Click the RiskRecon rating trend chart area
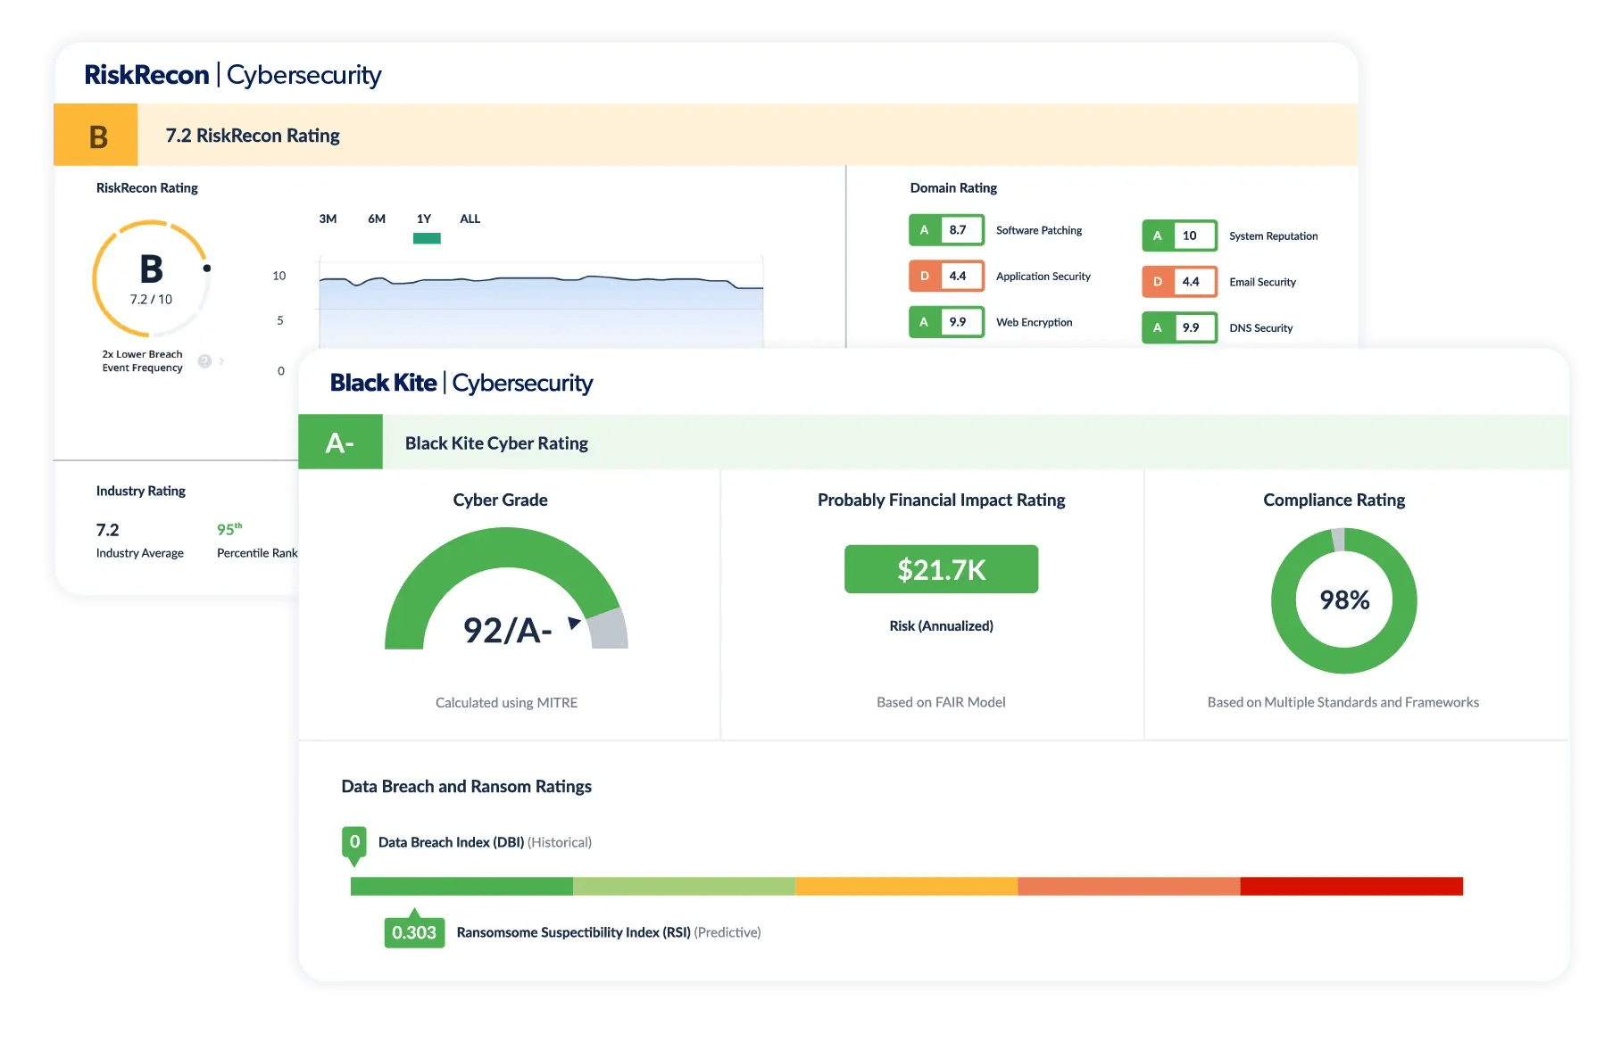This screenshot has height=1042, width=1621. [536, 294]
